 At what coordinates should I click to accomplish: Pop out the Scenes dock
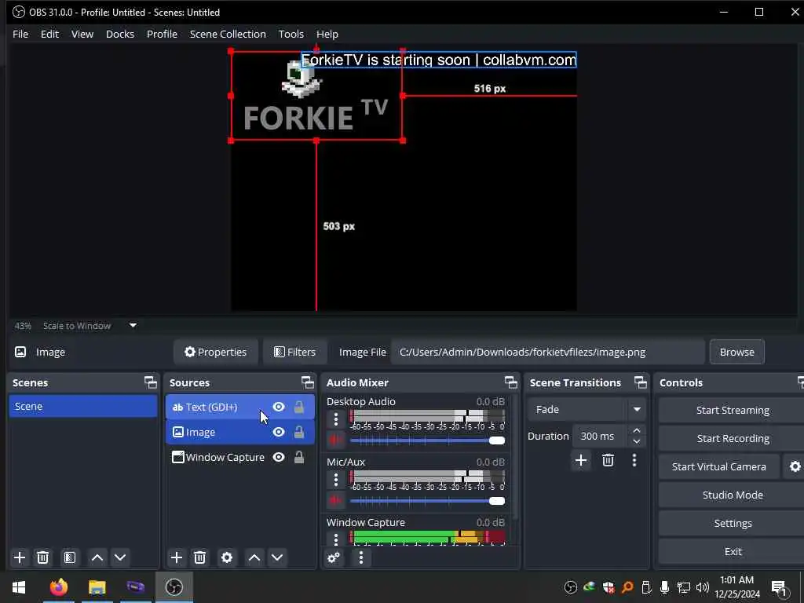click(150, 382)
